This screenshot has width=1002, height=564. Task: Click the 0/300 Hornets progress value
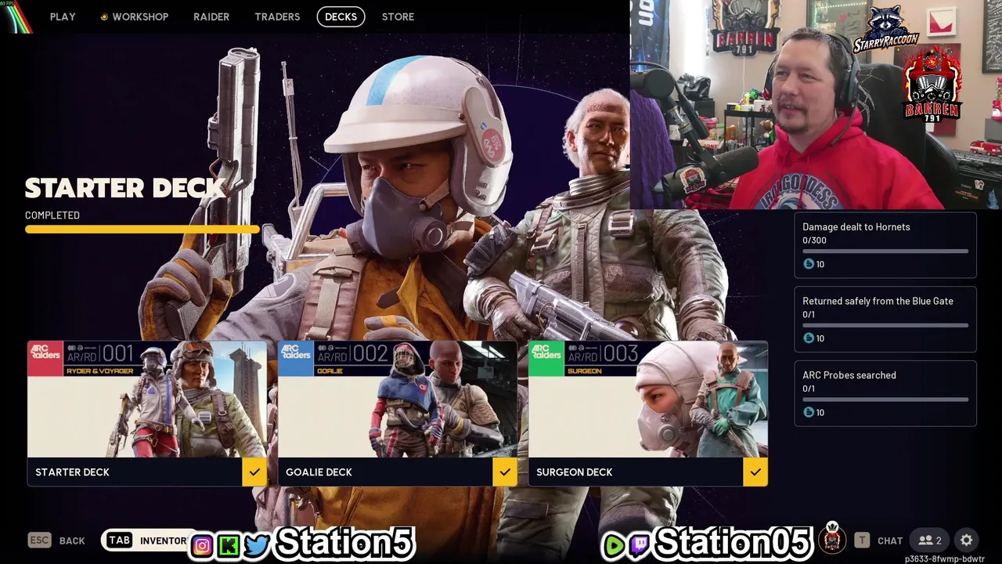tap(814, 240)
